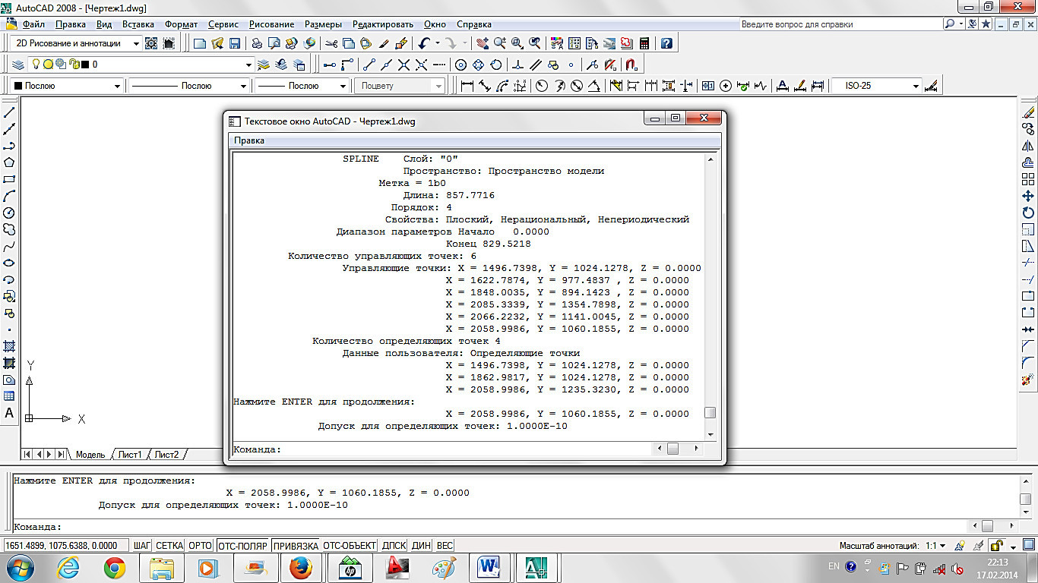Screen dimensions: 1038x583
Task: Select the Arc drawing tool
Action: pyautogui.click(x=9, y=196)
